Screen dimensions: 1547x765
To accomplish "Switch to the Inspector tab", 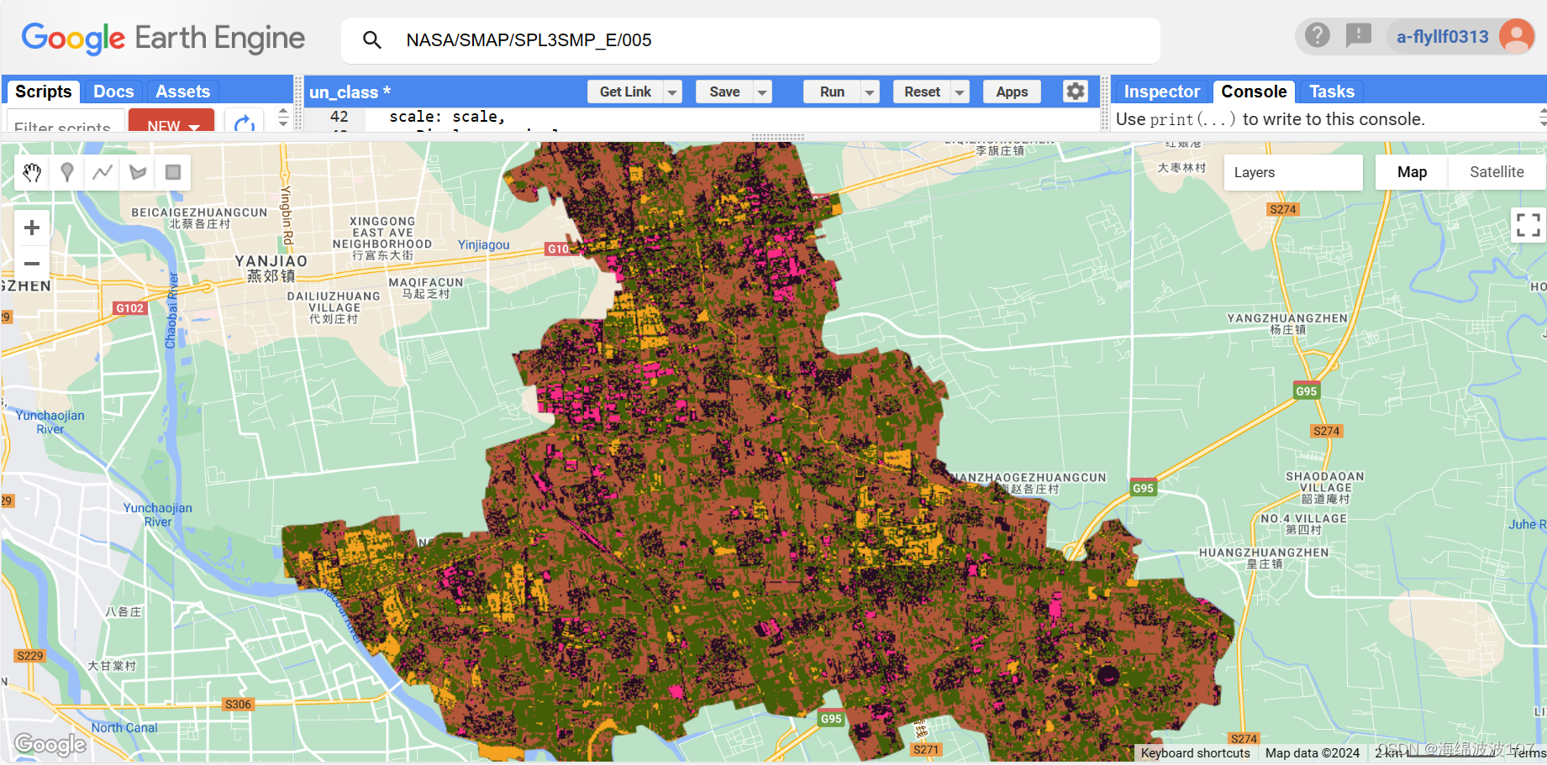I will [x=1161, y=92].
